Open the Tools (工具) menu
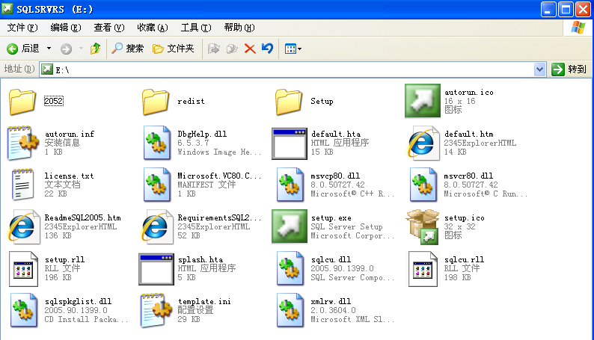 [x=196, y=28]
